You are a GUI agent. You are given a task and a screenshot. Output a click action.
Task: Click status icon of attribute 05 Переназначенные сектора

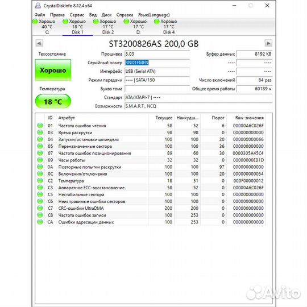[40, 146]
